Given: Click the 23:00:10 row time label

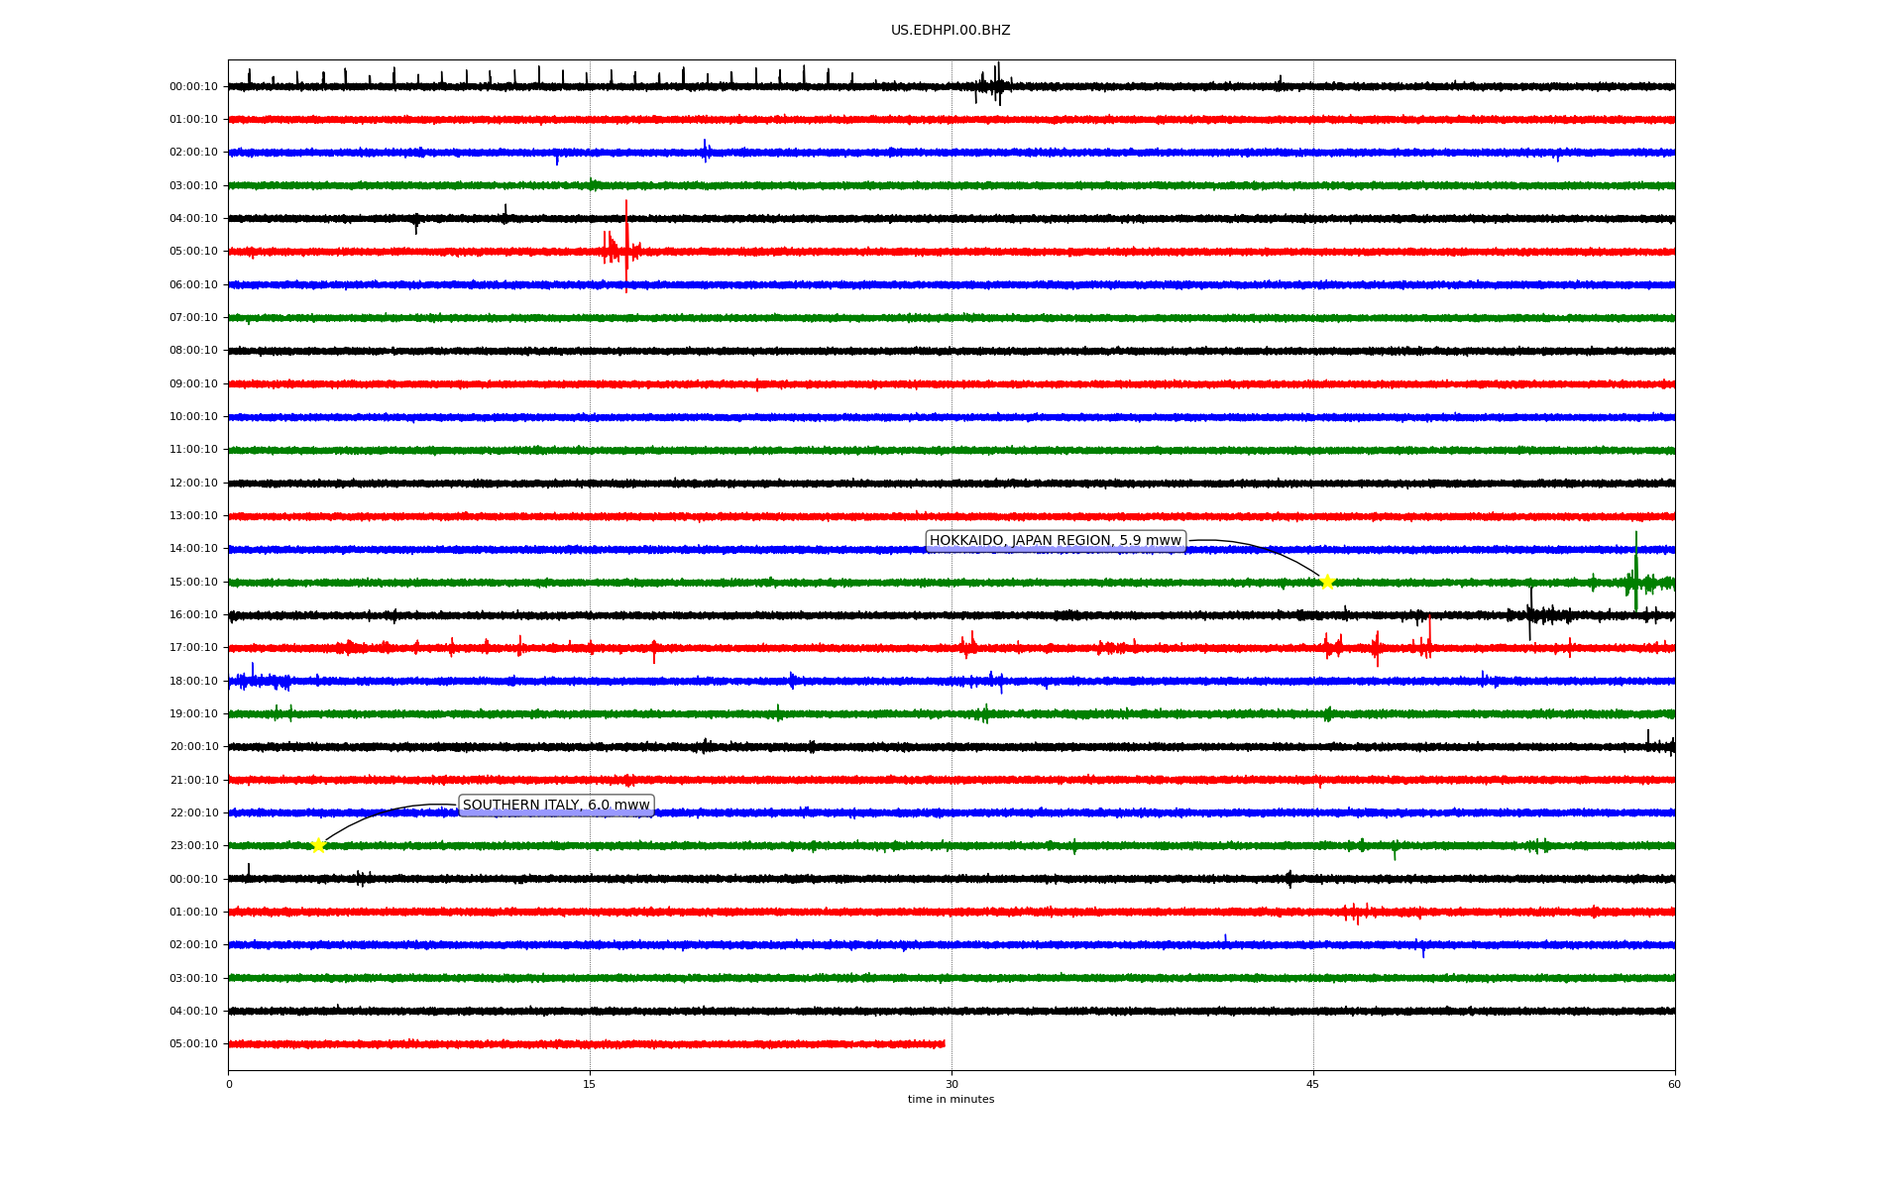Looking at the screenshot, I should [x=193, y=845].
